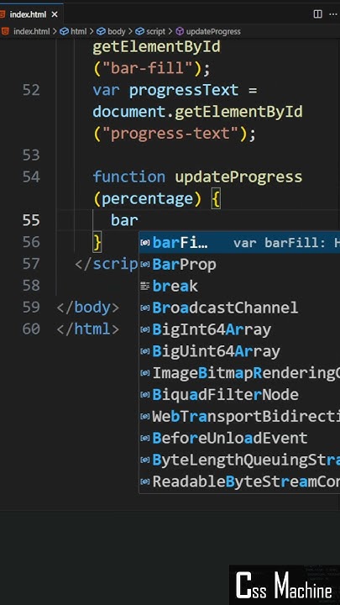This screenshot has height=605, width=340.
Task: Click the icon beside ByteLengthQueuingStrategy
Action: (x=145, y=460)
